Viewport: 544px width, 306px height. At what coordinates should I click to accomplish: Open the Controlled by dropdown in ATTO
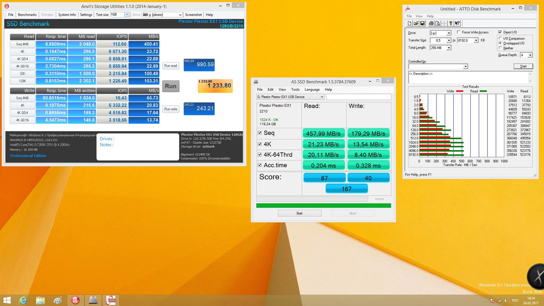pos(465,66)
